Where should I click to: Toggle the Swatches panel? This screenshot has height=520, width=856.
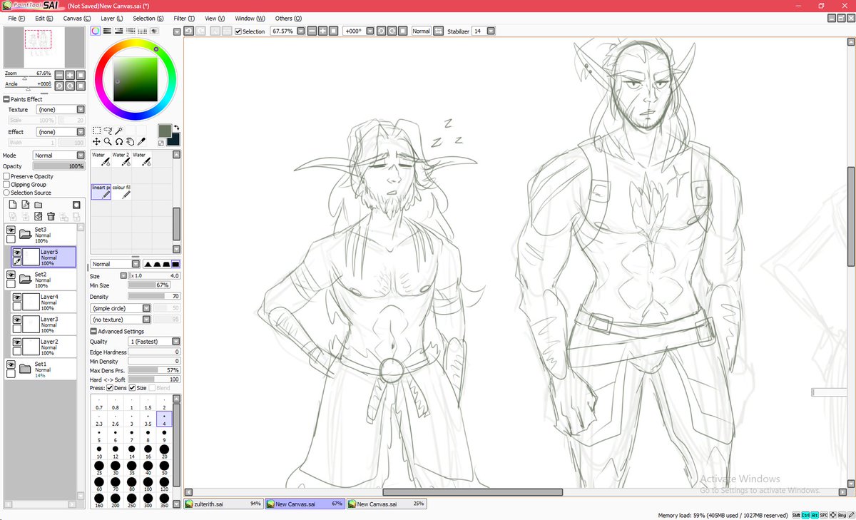point(142,31)
